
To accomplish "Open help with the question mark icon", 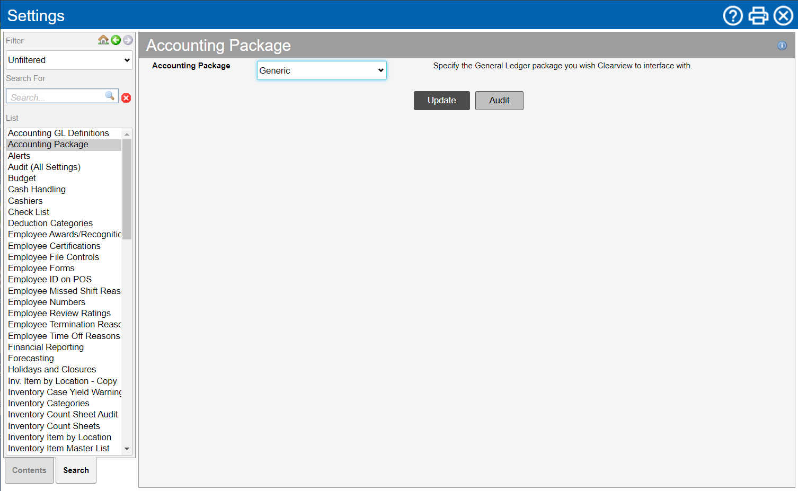I will tap(733, 16).
